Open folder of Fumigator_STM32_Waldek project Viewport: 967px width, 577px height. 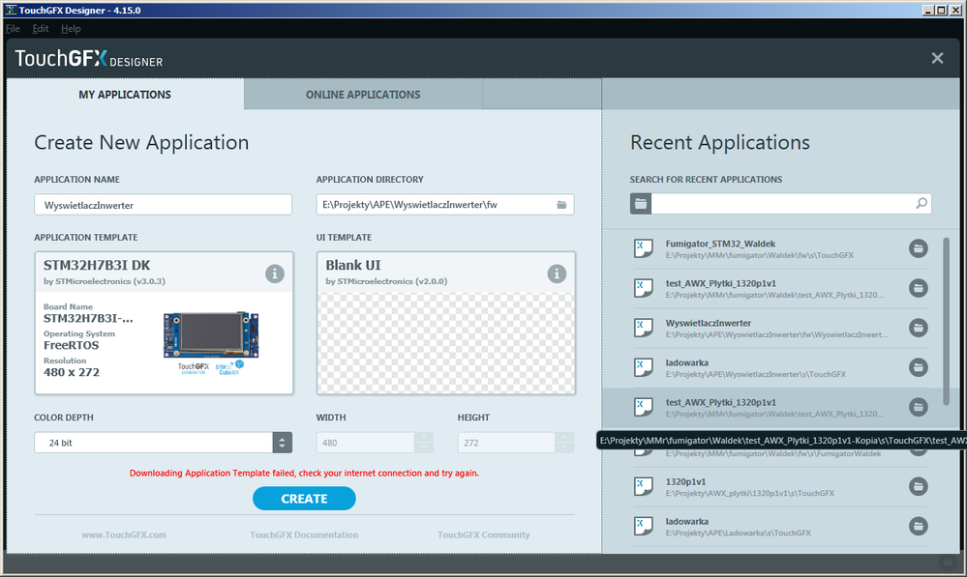[918, 248]
